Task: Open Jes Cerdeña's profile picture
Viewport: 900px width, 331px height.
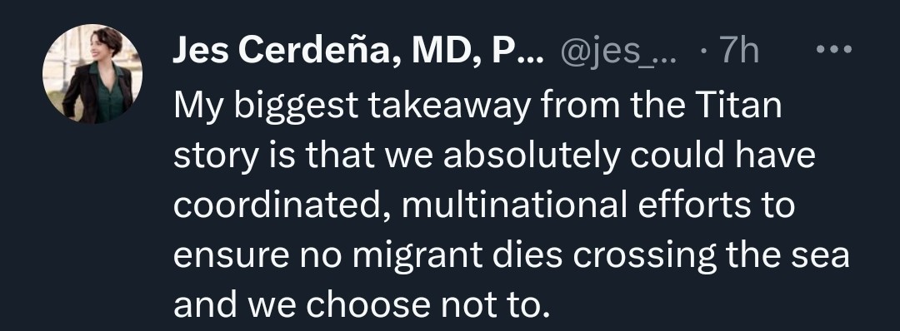Action: 92,74
